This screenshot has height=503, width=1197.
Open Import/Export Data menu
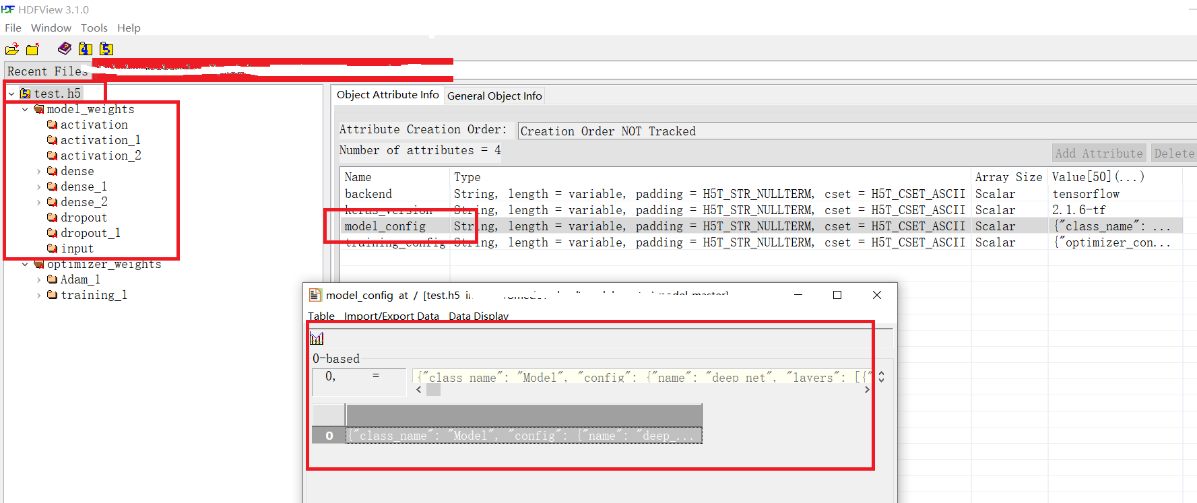[x=391, y=316]
